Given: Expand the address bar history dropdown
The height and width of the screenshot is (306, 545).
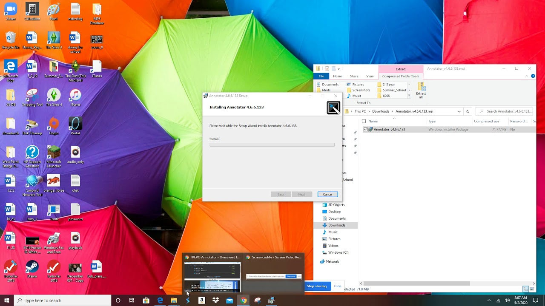Looking at the screenshot, I should tap(459, 111).
